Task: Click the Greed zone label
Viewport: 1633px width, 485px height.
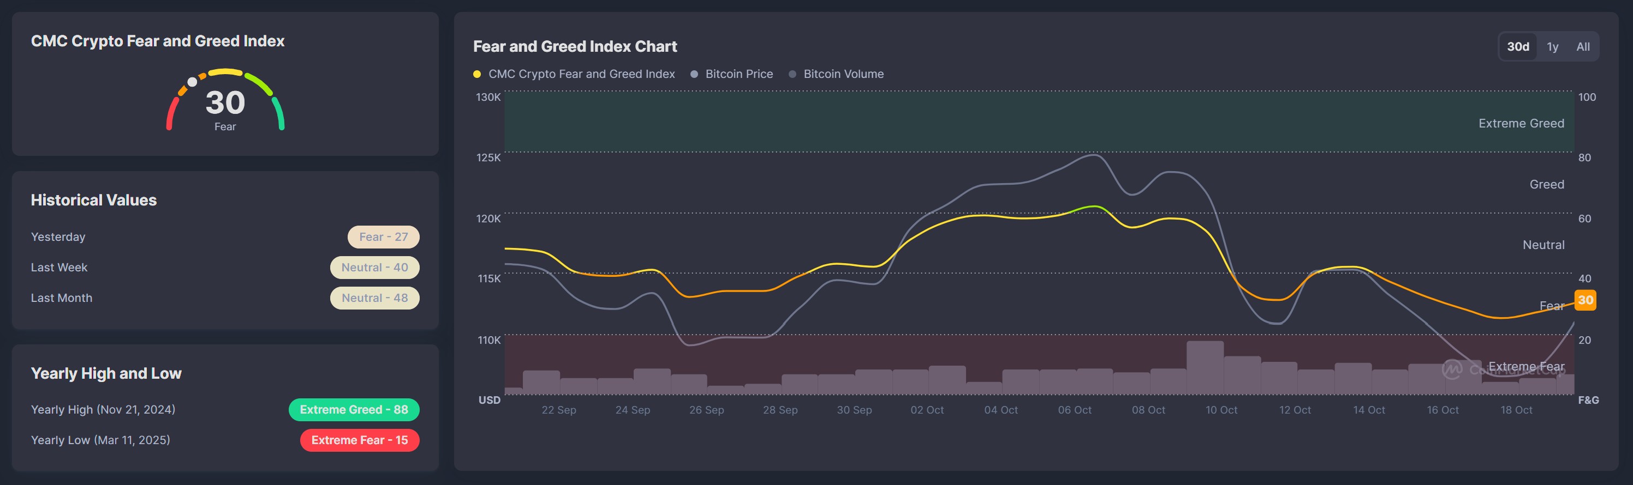Action: pos(1546,184)
